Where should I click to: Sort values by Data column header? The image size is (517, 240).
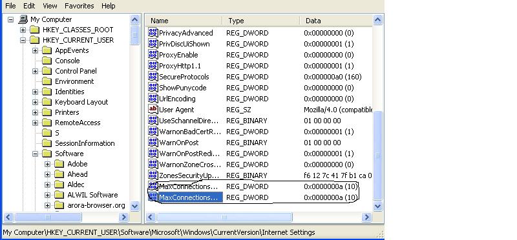pos(336,21)
